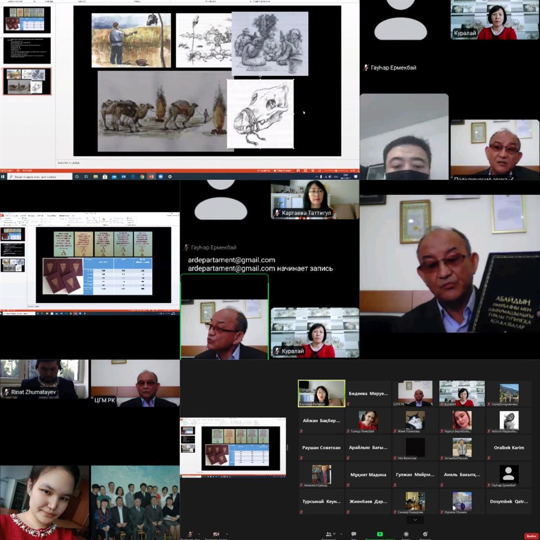Image resolution: width=540 pixels, height=540 pixels.
Task: Select third slide thumbnail with drawings
Action: click(x=27, y=81)
